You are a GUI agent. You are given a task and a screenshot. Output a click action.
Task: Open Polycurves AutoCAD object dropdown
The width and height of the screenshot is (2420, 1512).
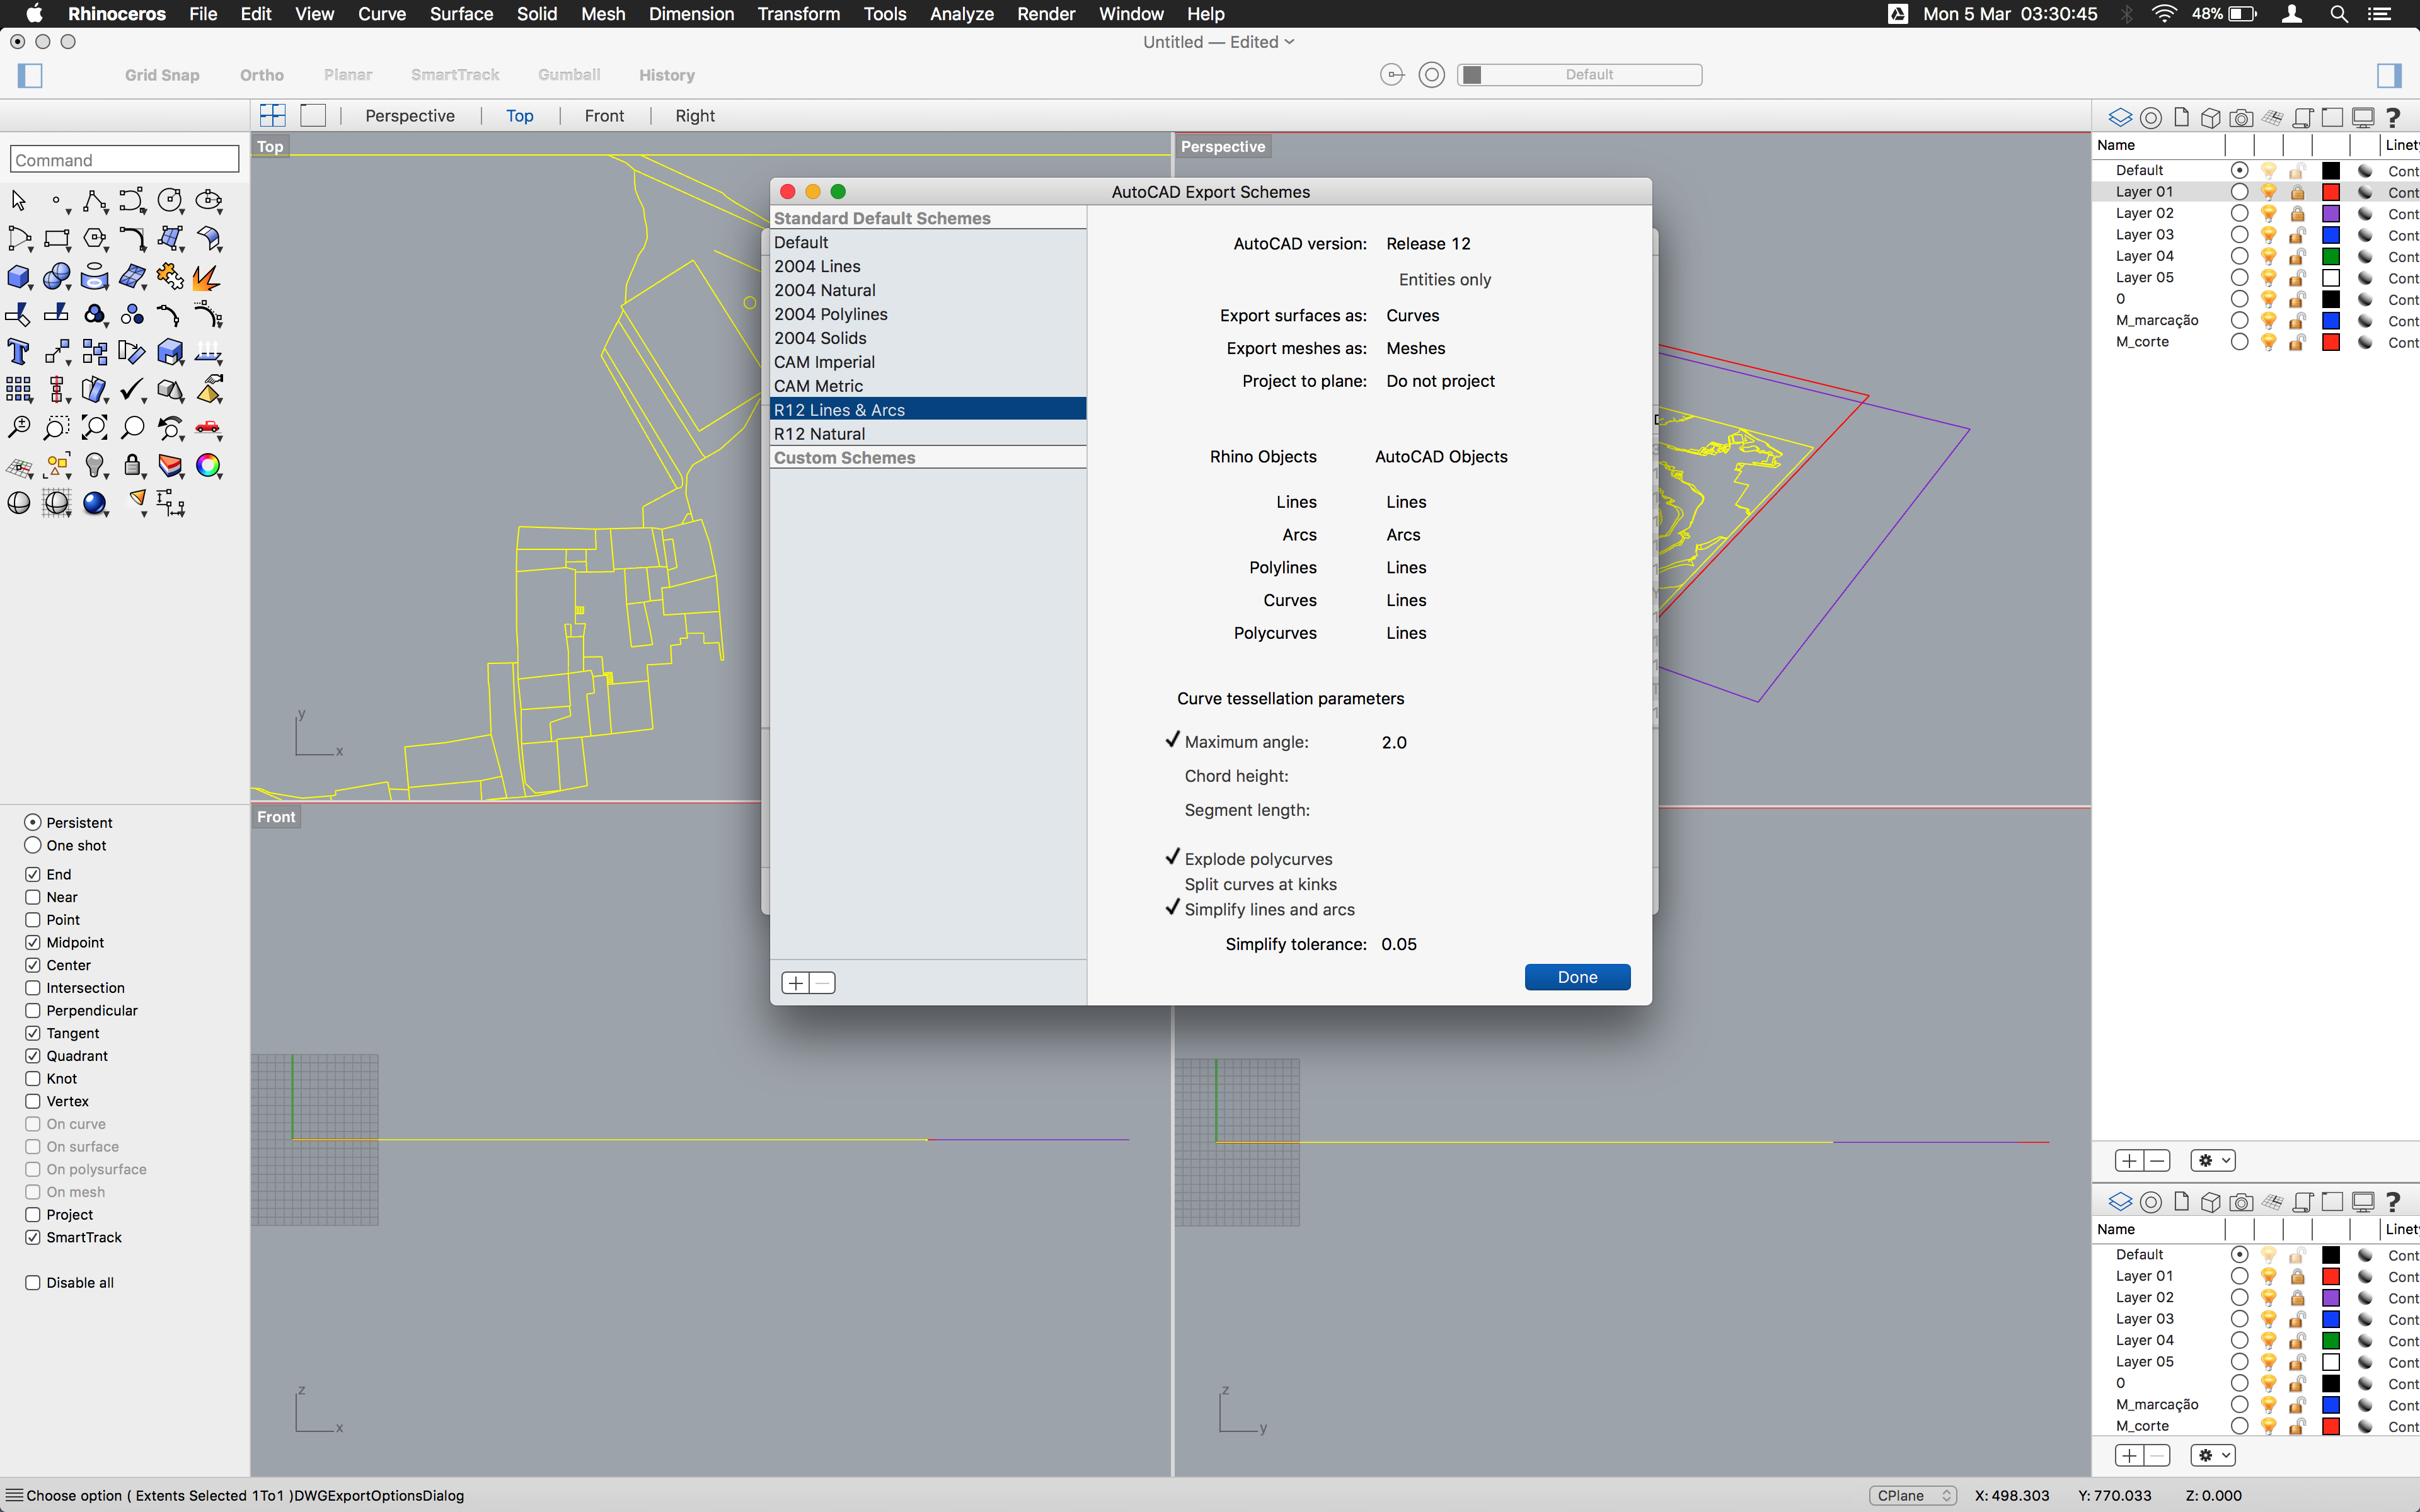[1406, 633]
